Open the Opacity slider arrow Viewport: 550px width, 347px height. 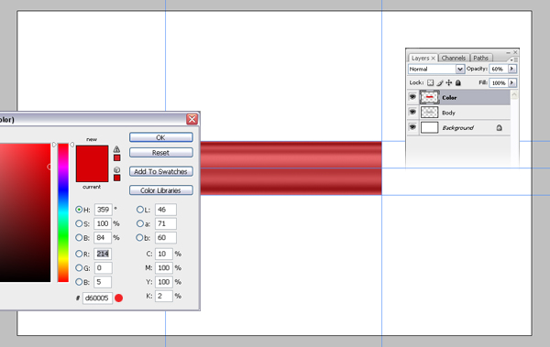(512, 69)
